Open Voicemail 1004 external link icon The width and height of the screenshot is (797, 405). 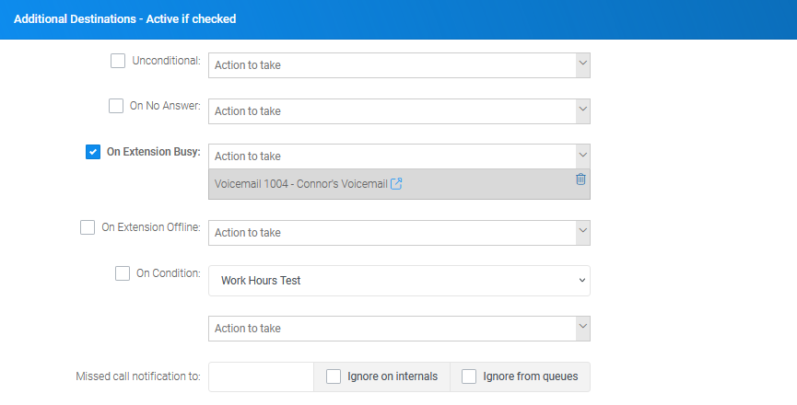(x=396, y=184)
